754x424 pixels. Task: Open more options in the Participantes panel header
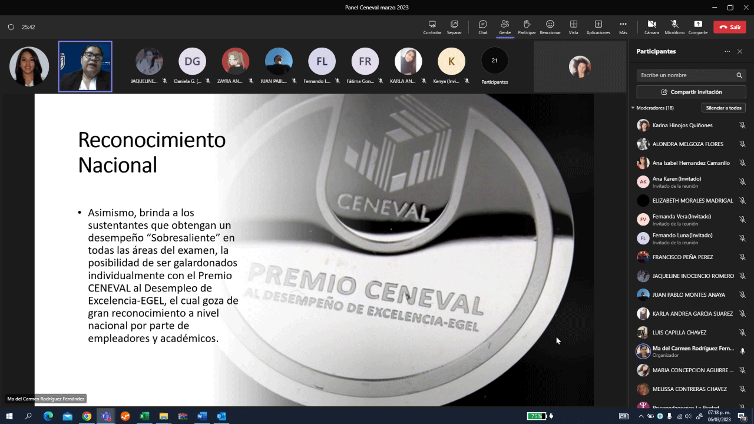pos(727,52)
